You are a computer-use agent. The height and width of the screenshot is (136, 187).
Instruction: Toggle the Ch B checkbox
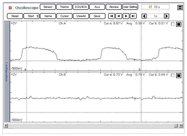tap(173, 75)
